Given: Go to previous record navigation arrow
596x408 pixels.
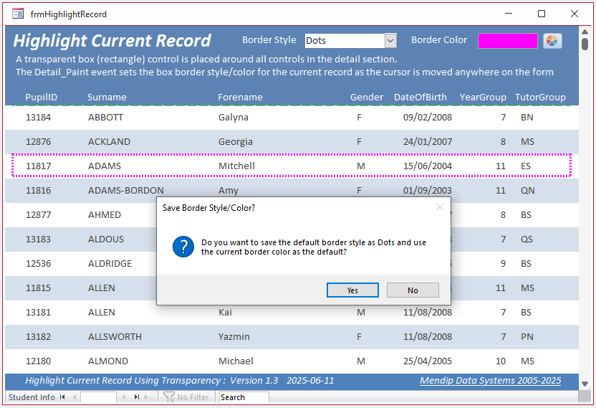Looking at the screenshot, I should [74, 397].
